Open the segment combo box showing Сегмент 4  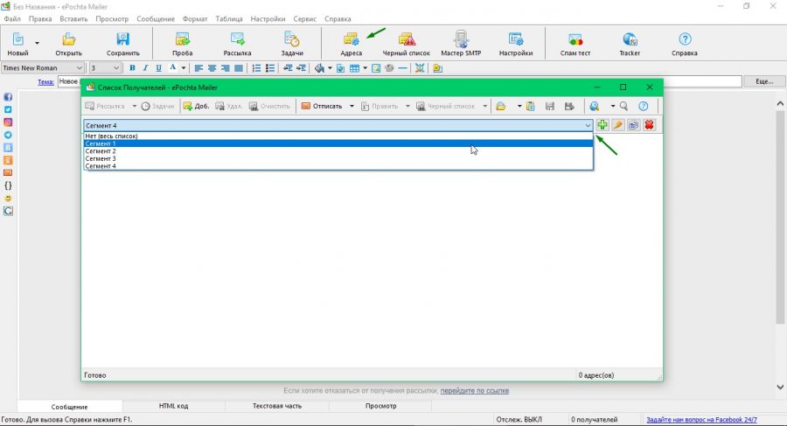click(338, 125)
